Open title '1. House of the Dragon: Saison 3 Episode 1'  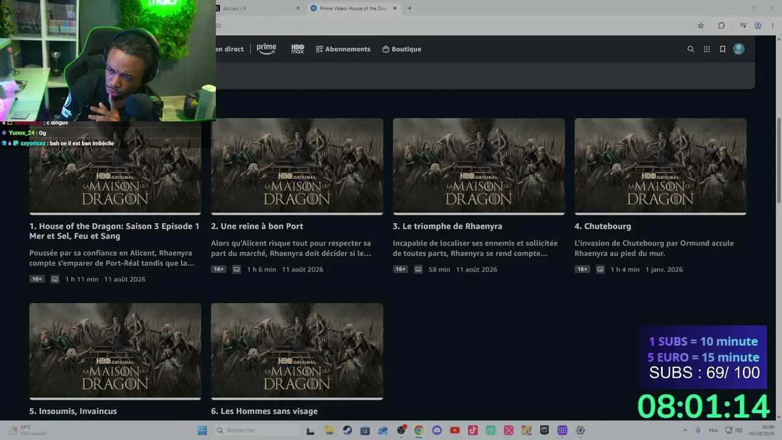[114, 231]
